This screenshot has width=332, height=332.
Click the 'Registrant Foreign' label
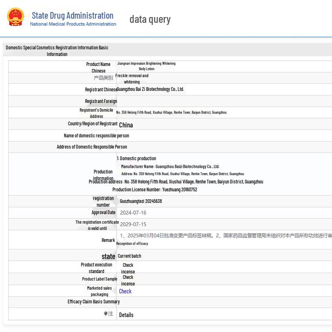[101, 101]
